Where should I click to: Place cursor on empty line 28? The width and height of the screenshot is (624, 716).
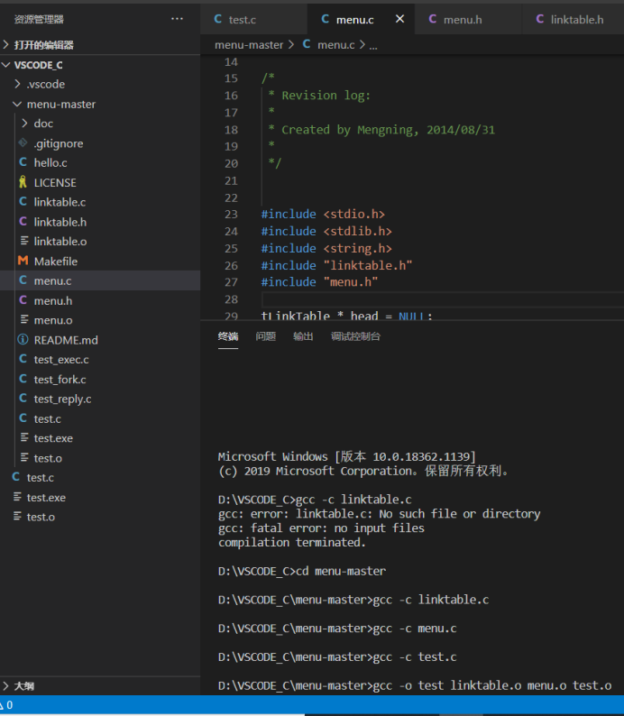point(443,299)
